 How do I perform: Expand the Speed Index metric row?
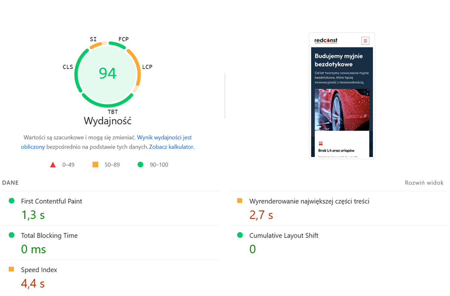39,270
